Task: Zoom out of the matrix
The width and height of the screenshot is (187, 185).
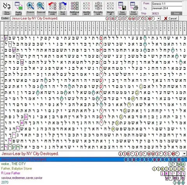Action: [41, 8]
